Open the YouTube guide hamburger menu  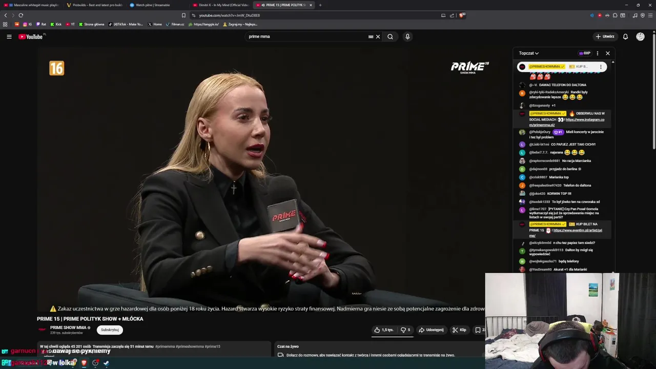tap(9, 36)
